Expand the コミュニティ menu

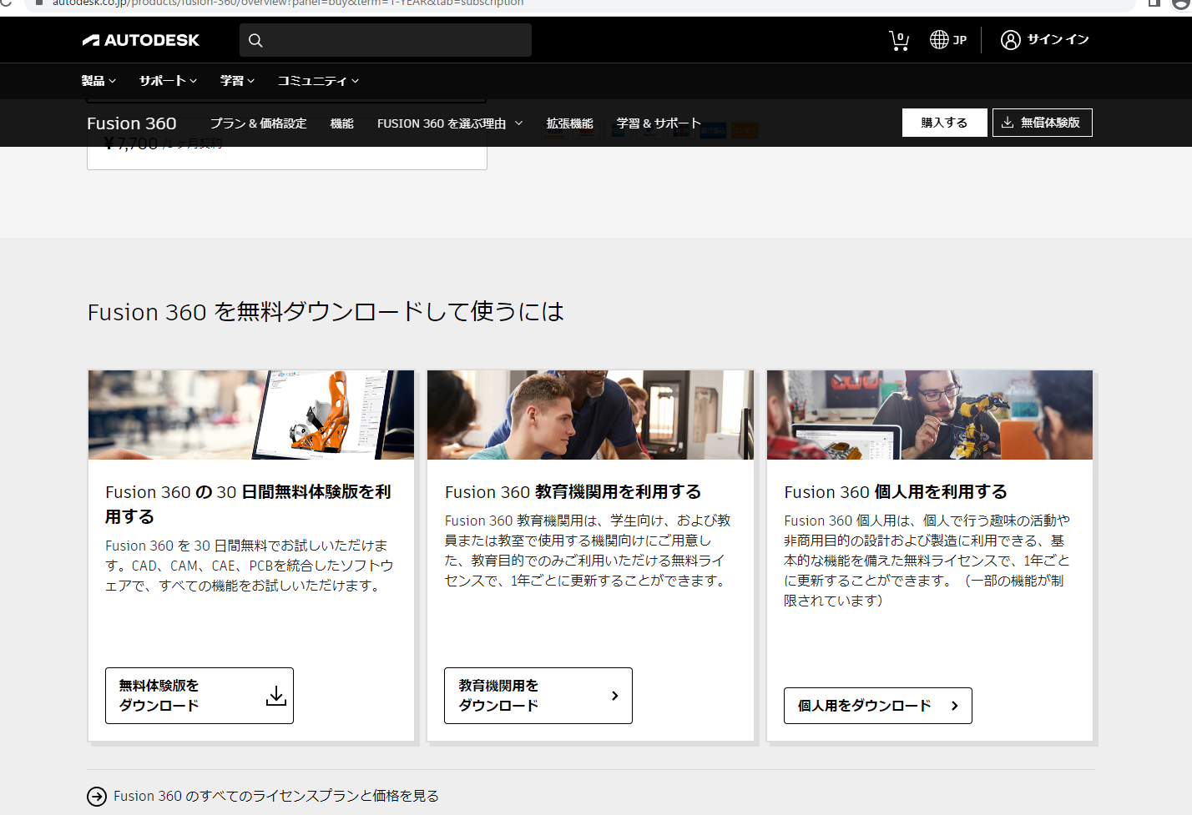(318, 81)
